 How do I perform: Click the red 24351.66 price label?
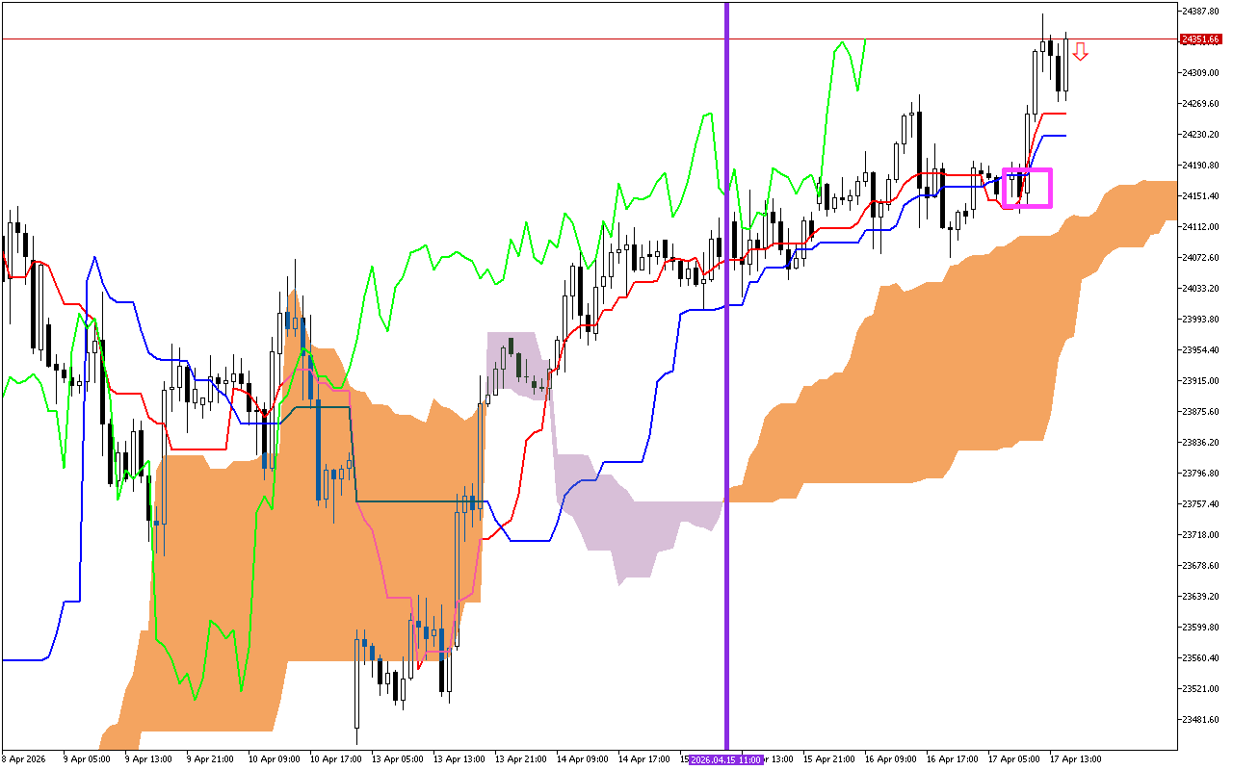[1200, 39]
